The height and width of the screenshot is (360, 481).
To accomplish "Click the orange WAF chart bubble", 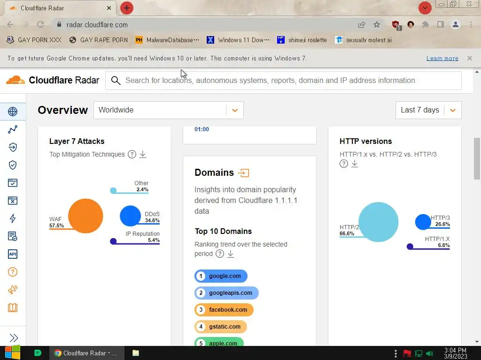I will coord(85,216).
